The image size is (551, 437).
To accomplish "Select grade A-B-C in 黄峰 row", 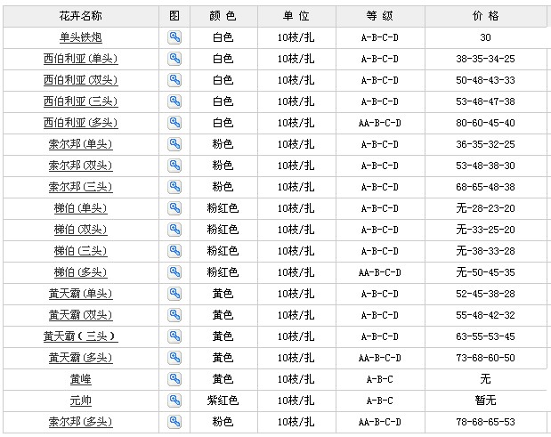I will click(379, 379).
